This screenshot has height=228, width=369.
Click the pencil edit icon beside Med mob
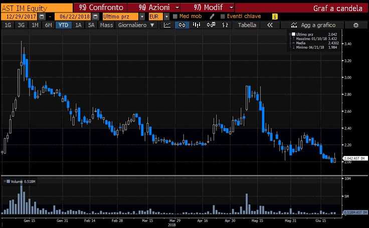coord(212,16)
